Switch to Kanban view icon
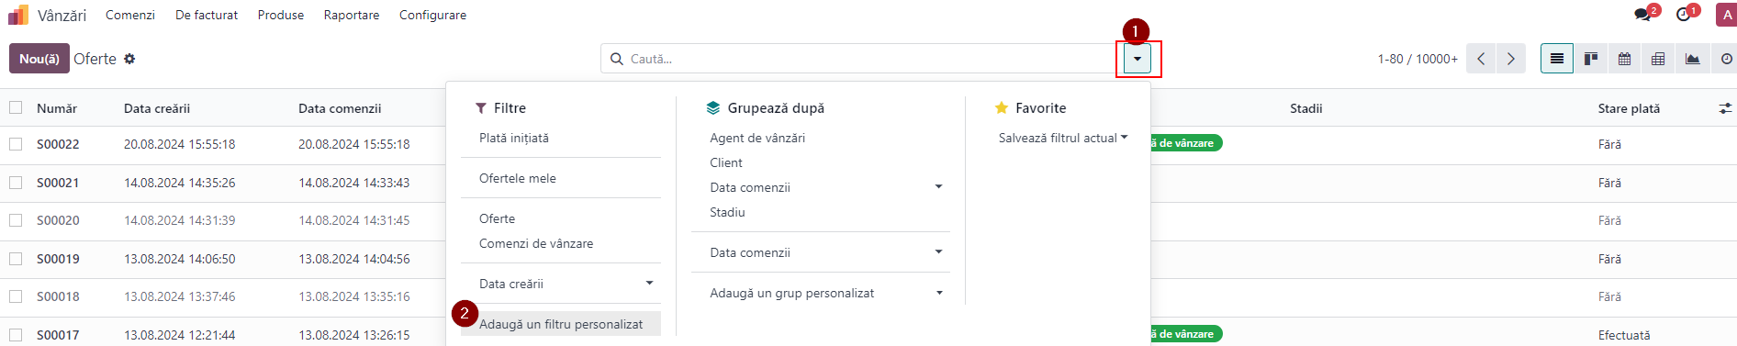This screenshot has width=1737, height=346. [1591, 59]
